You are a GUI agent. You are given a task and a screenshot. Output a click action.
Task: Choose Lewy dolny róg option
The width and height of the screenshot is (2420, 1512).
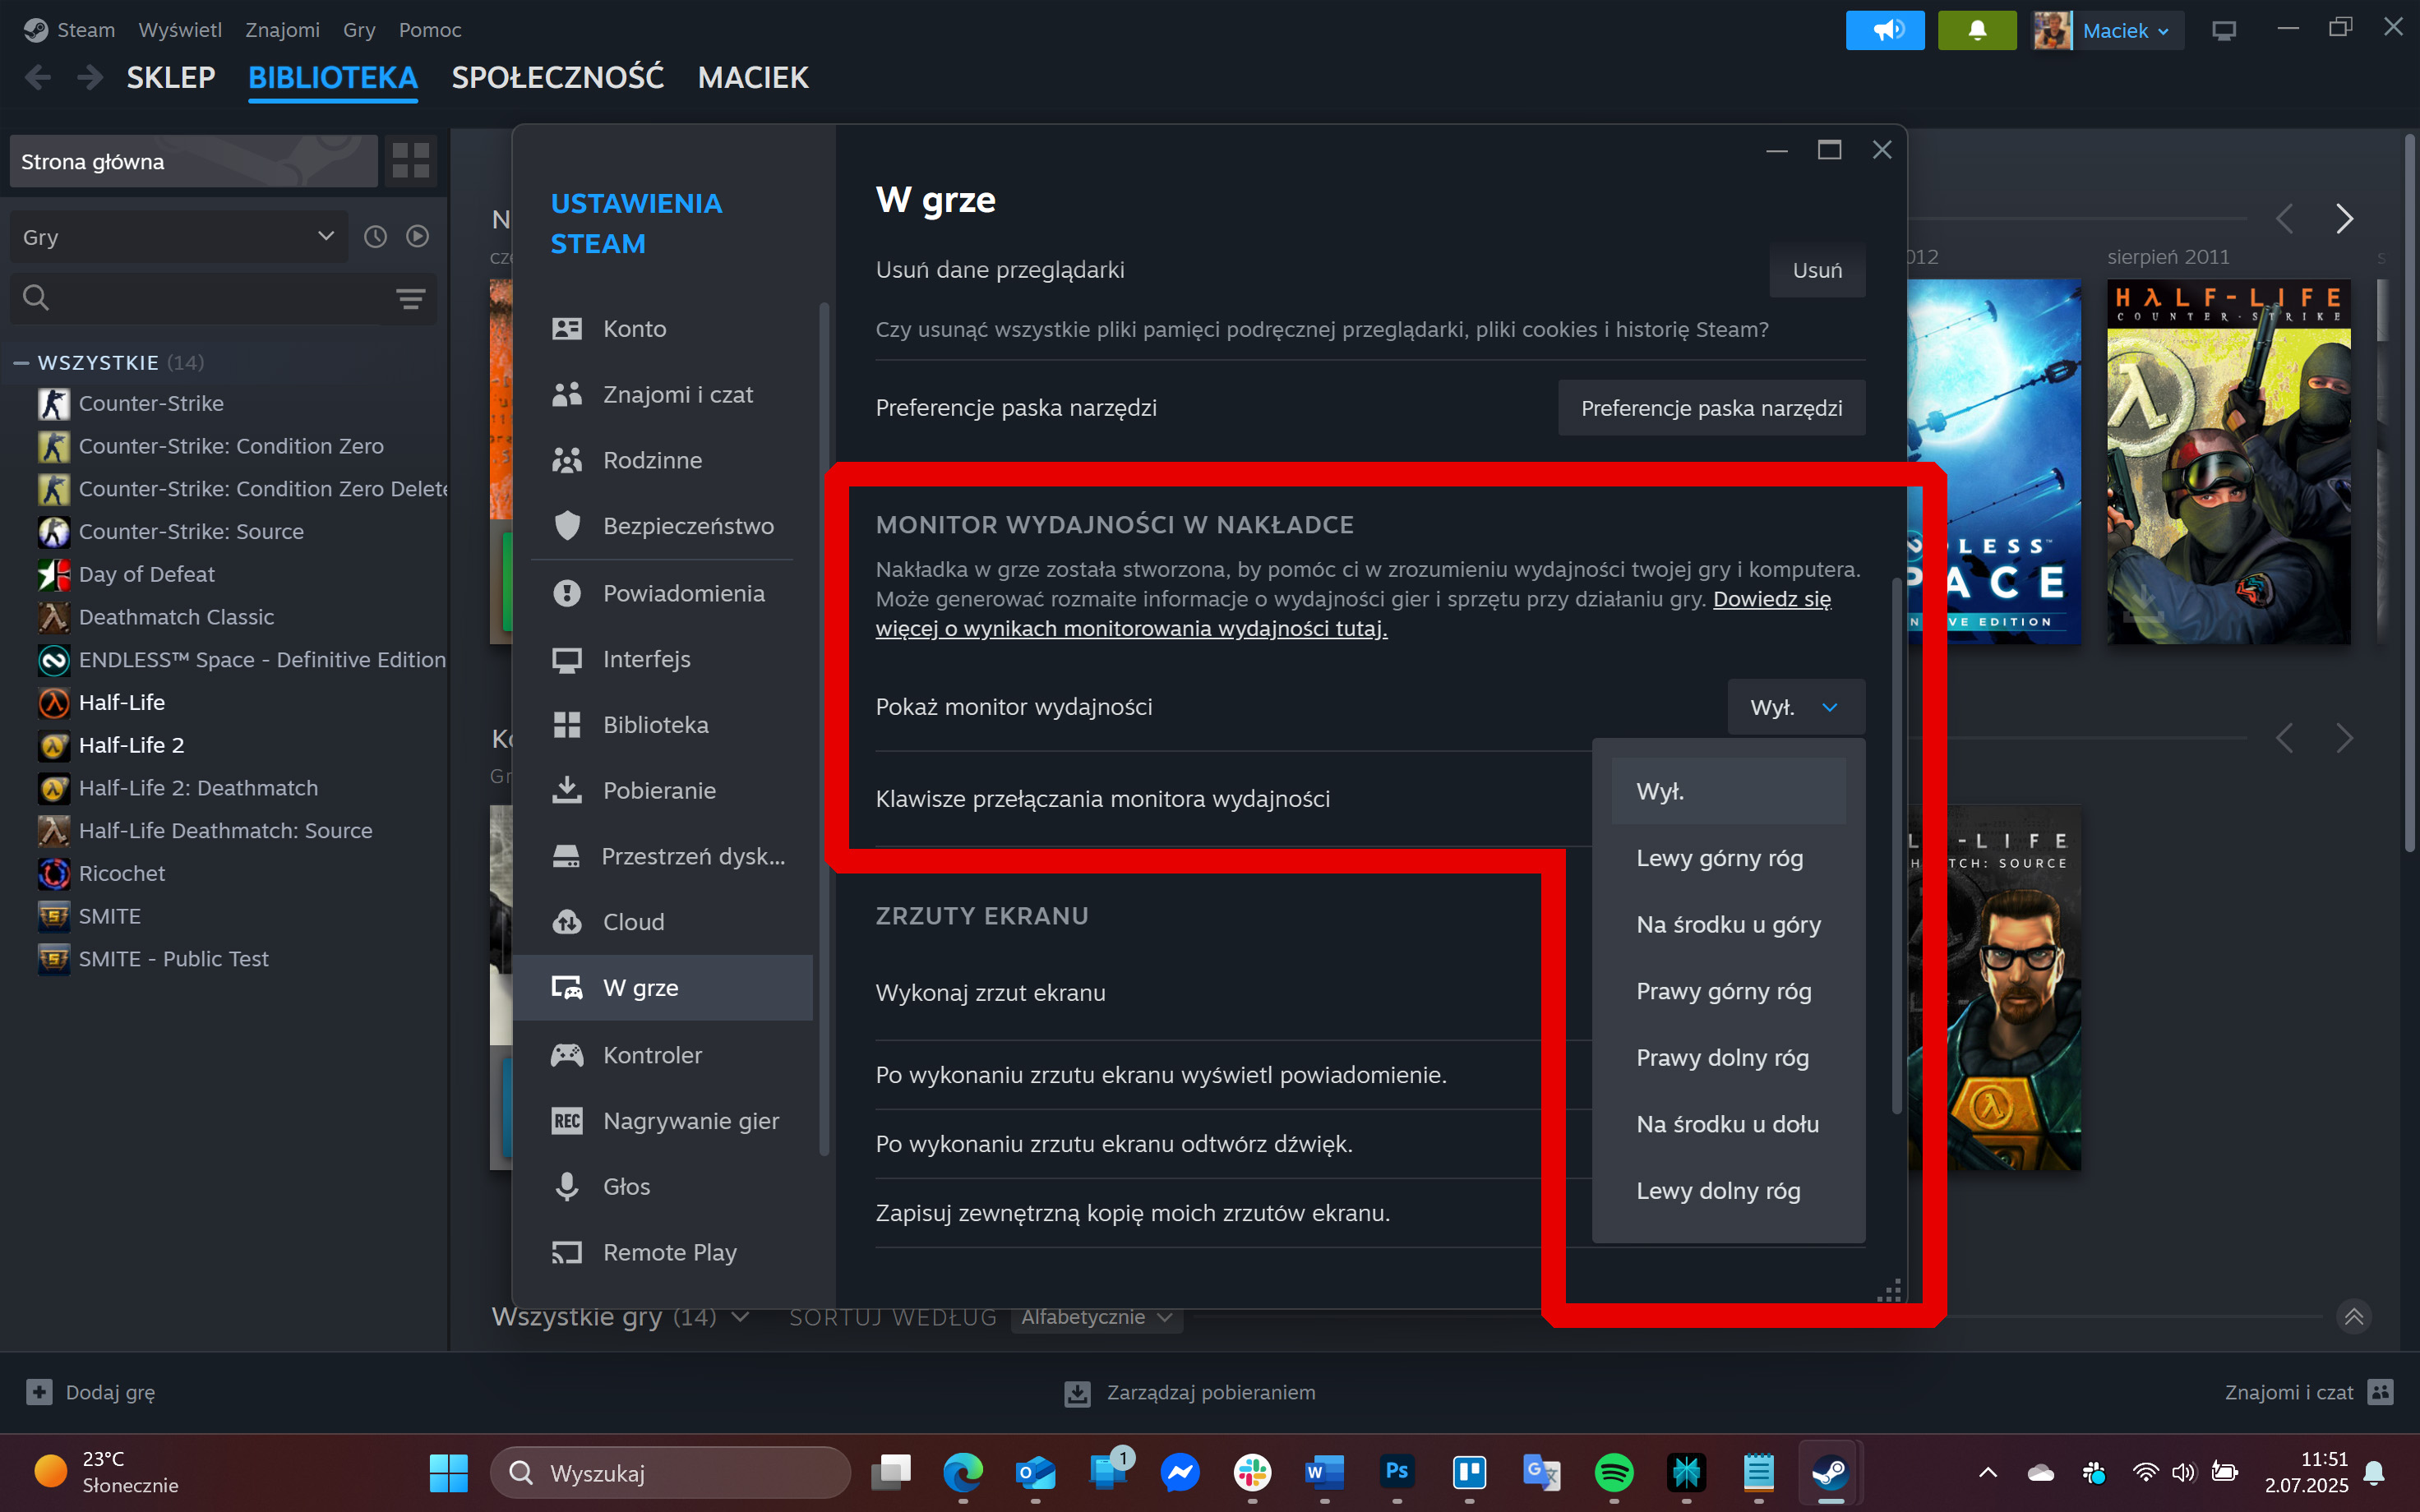click(x=1728, y=1191)
